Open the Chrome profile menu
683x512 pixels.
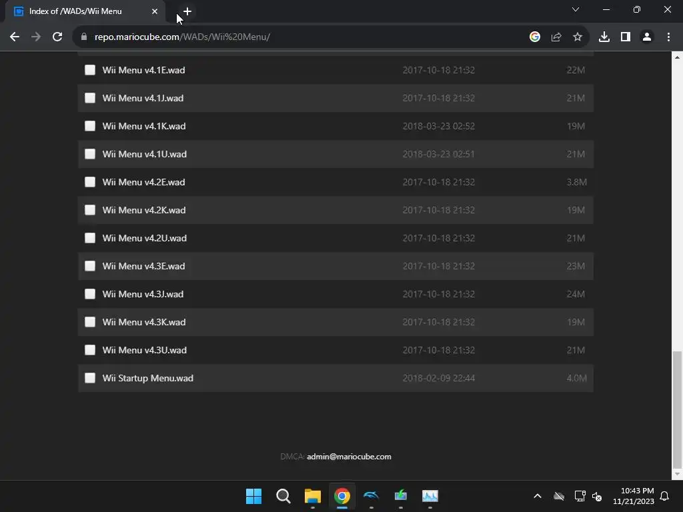pos(647,37)
